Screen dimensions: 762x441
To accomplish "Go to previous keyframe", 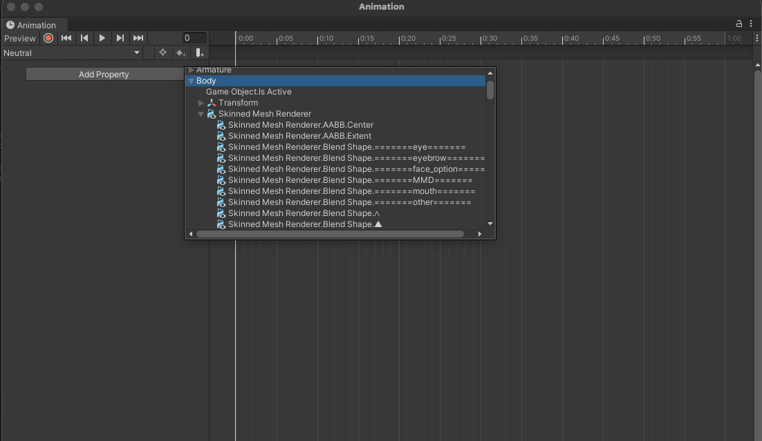I will click(x=84, y=38).
